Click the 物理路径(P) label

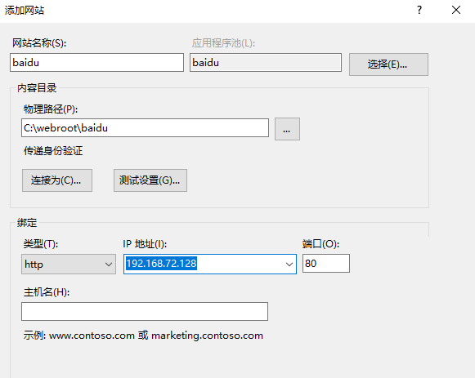pos(51,109)
